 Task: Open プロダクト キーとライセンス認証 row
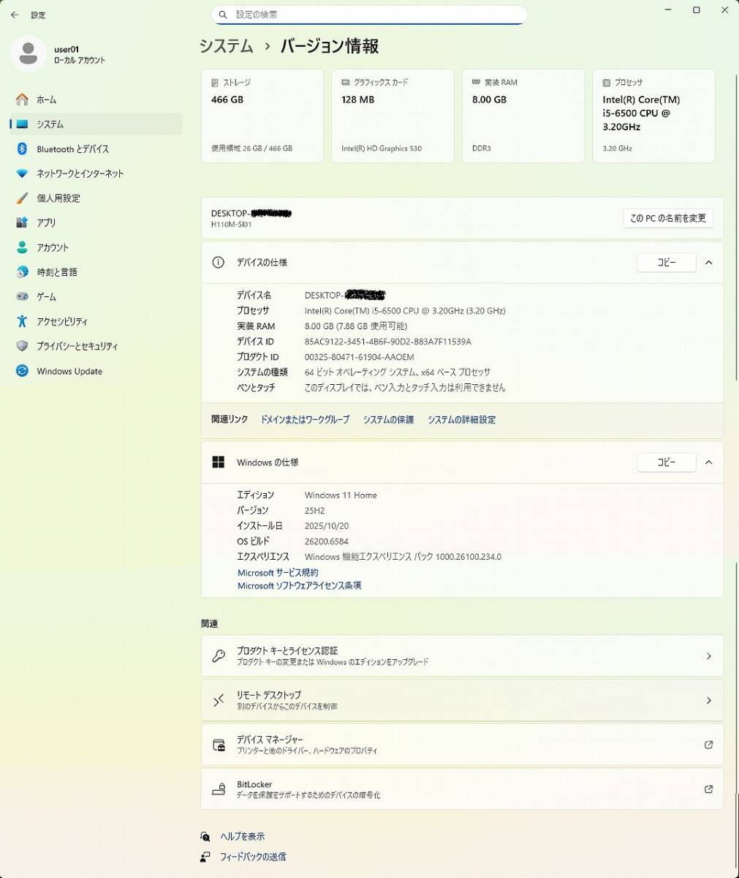(x=462, y=656)
